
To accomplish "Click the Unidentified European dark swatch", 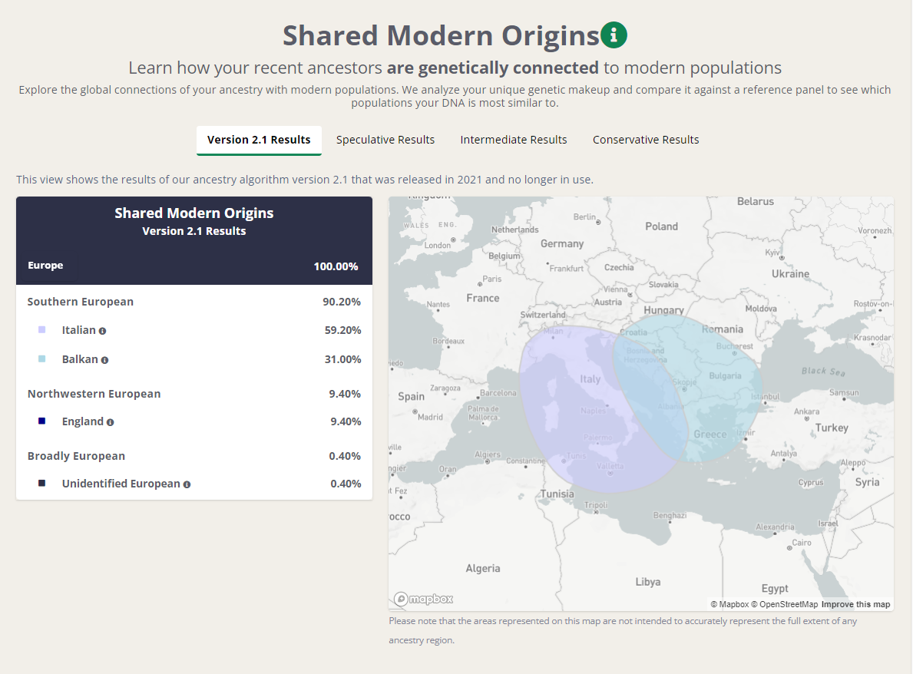I will (42, 483).
